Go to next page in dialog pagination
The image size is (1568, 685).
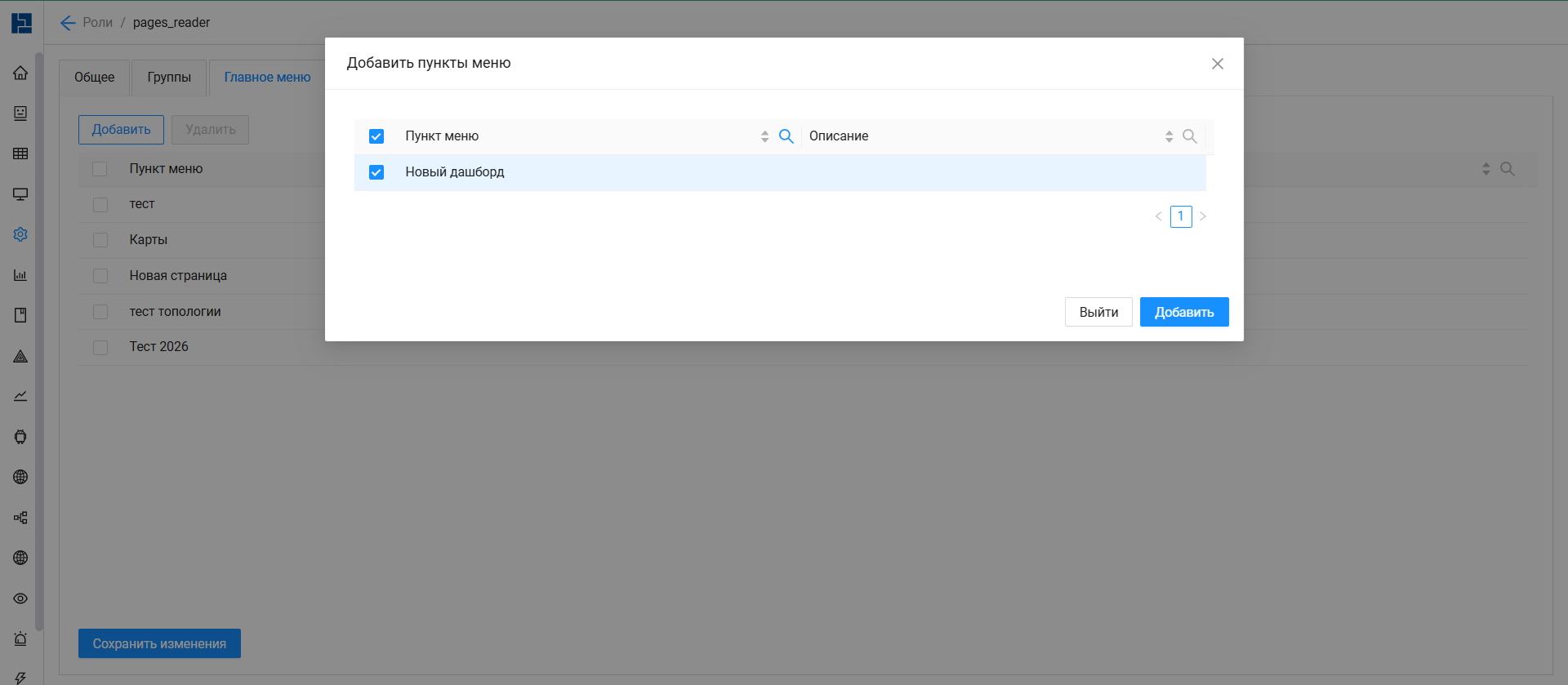1203,216
